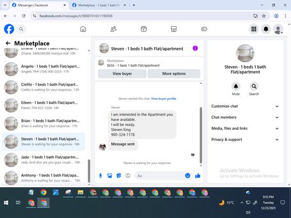Viewport: 291px width, 218px height.
Task: Open the Facebook menu grid icon
Action: pyautogui.click(x=254, y=29)
